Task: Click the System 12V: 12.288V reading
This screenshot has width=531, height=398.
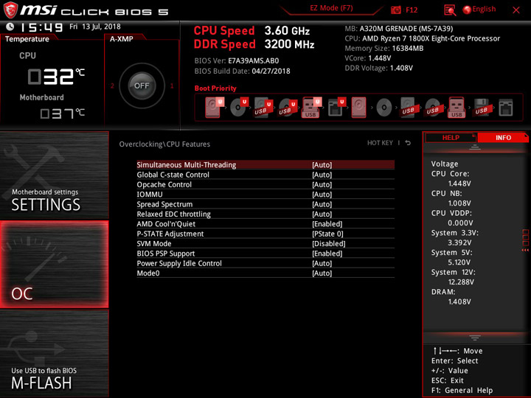Action: pyautogui.click(x=453, y=277)
